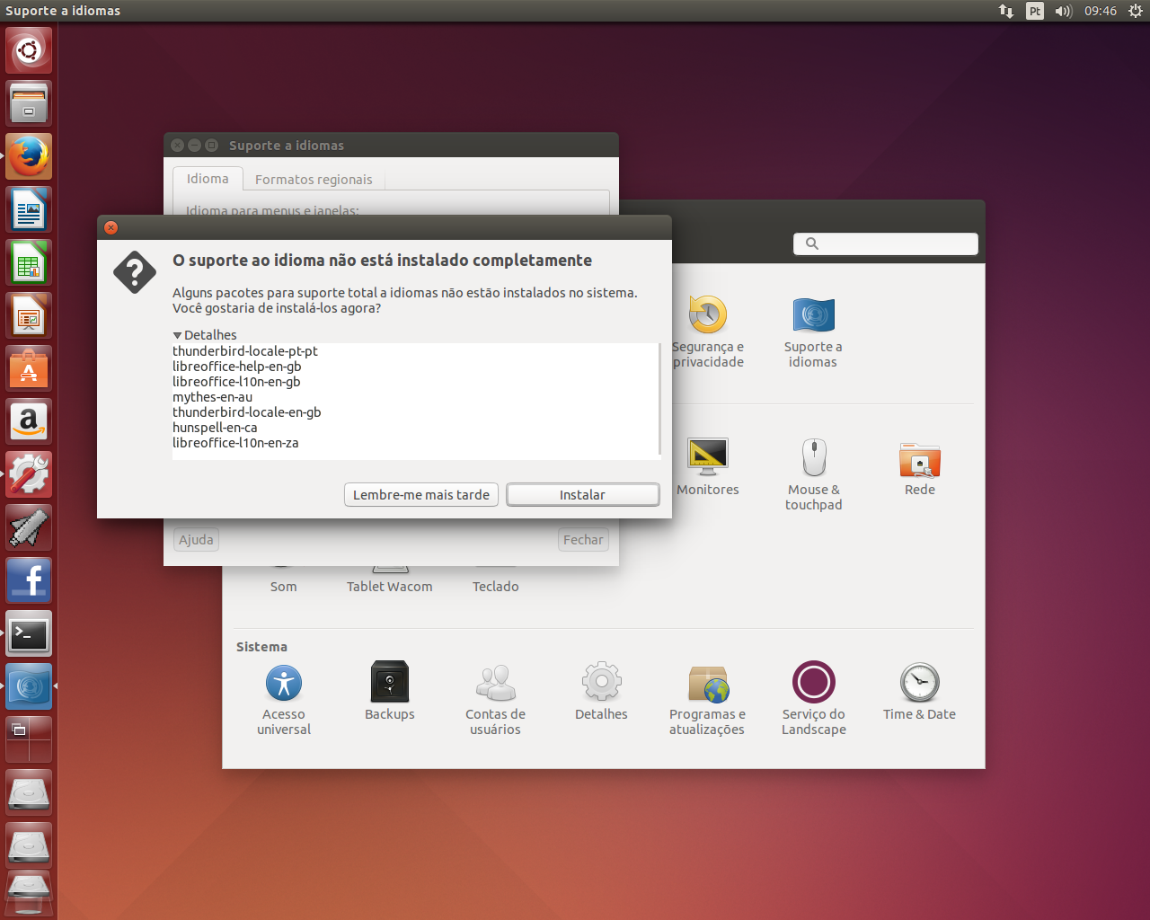Open LibreOffice Writer from the dock
Image resolution: width=1150 pixels, height=920 pixels.
28,208
